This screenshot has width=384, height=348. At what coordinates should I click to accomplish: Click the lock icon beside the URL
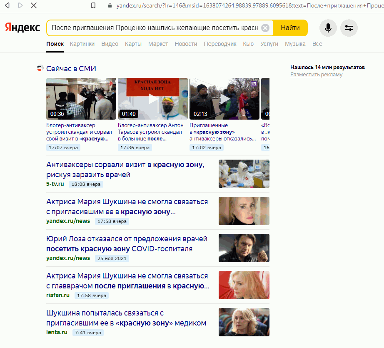[x=110, y=5]
